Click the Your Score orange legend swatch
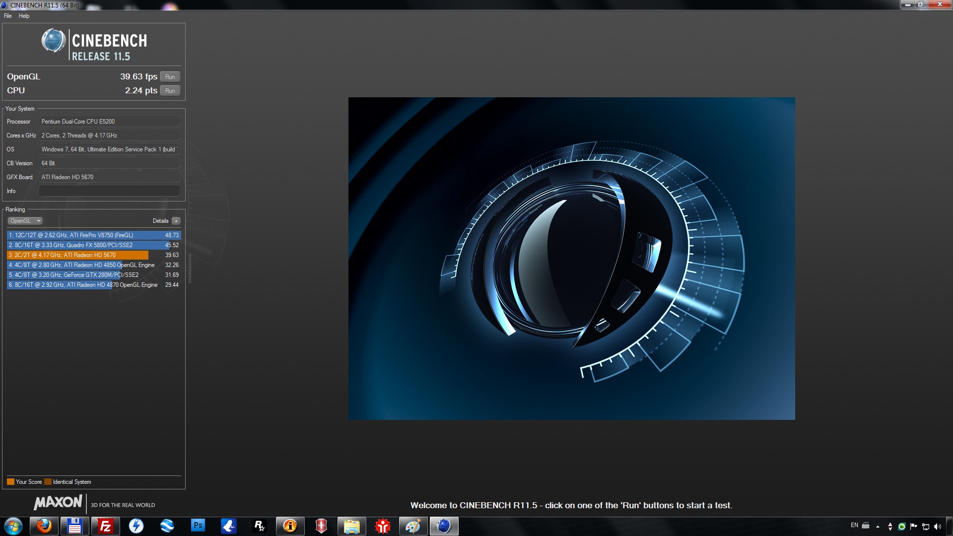The image size is (953, 536). pos(10,481)
